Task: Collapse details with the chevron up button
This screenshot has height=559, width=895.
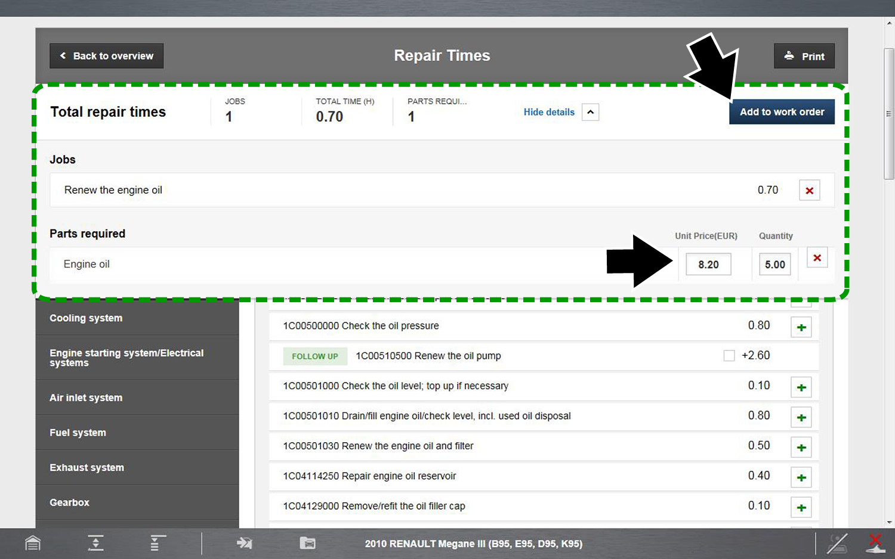Action: [x=590, y=112]
